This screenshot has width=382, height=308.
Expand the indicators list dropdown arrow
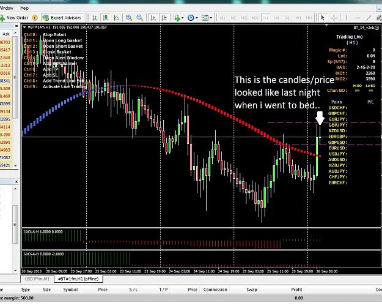183,18
